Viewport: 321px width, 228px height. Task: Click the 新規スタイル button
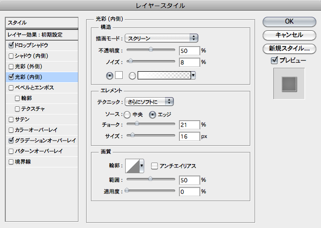pyautogui.click(x=289, y=48)
